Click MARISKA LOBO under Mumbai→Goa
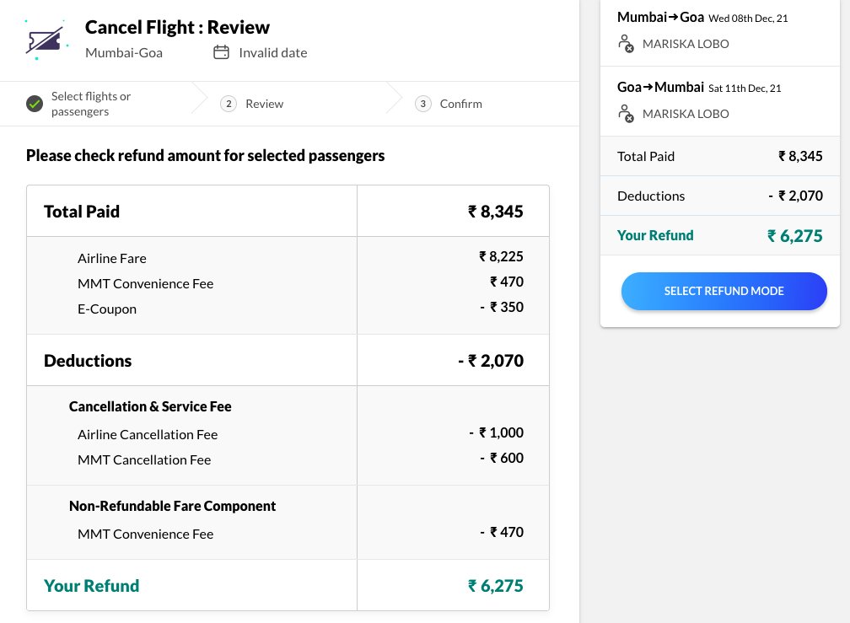850x623 pixels. coord(686,44)
